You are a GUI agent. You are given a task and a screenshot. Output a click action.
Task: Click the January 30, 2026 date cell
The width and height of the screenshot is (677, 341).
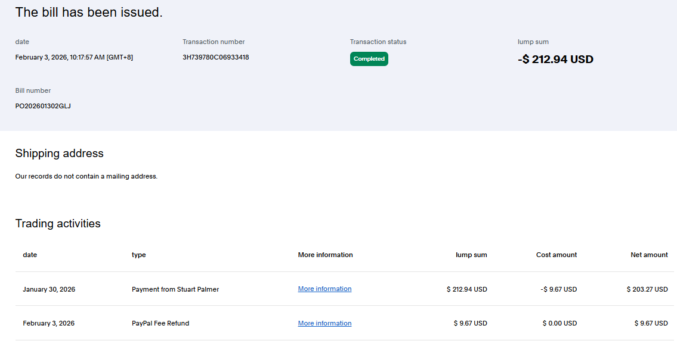click(49, 289)
